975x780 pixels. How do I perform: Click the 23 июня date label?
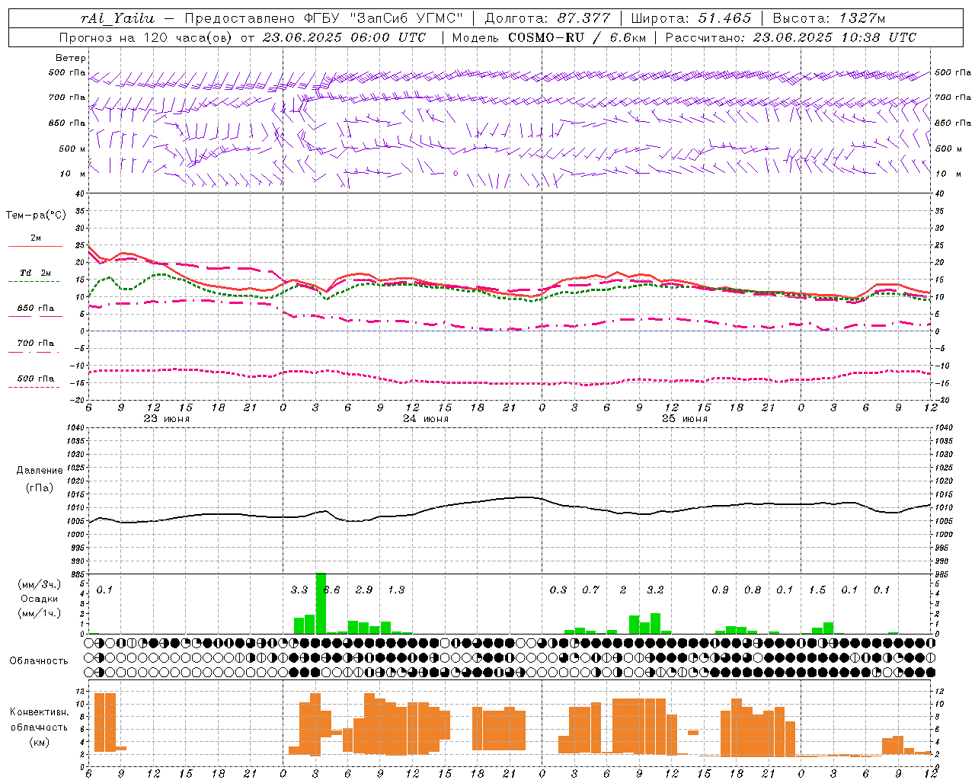[167, 419]
